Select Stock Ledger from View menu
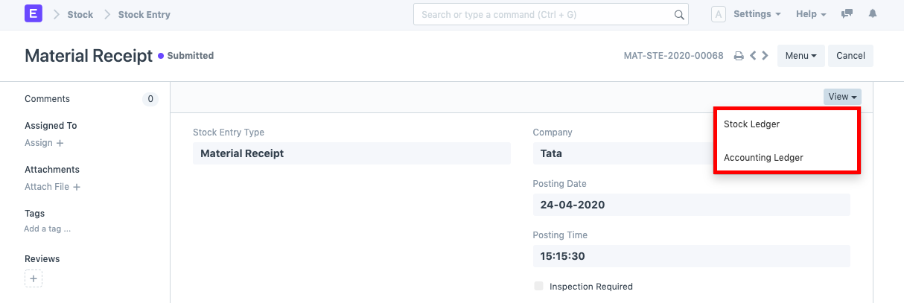This screenshot has height=303, width=904. click(x=751, y=124)
